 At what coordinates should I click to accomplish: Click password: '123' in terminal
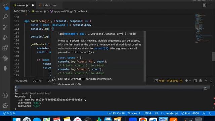29,106
